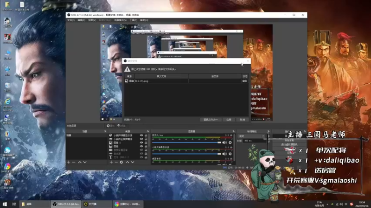This screenshot has width=371, height=208.
Task: Switch to the 主播中心 browser taskbar item
Action: click(x=128, y=204)
